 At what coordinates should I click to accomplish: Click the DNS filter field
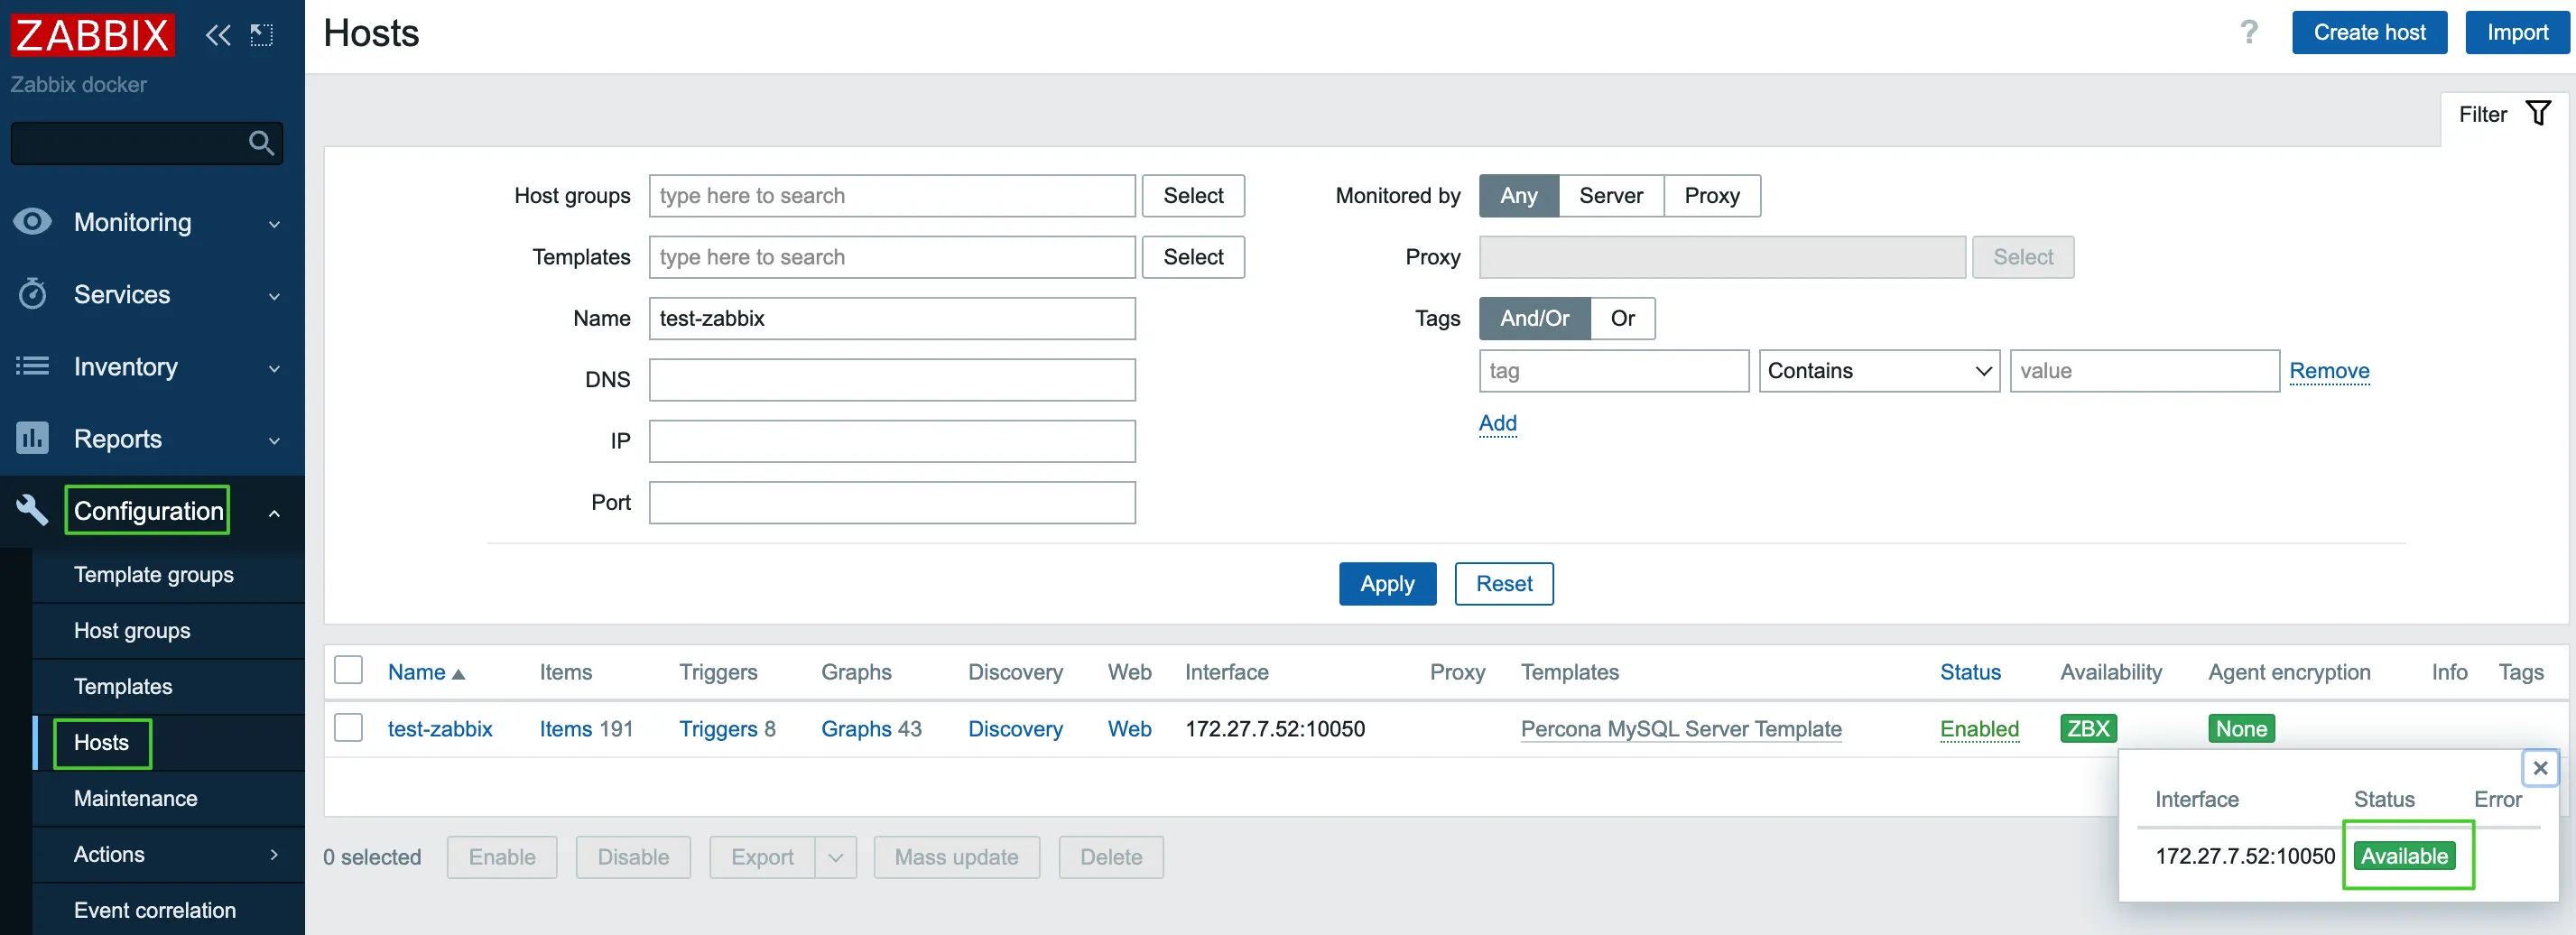coord(891,380)
